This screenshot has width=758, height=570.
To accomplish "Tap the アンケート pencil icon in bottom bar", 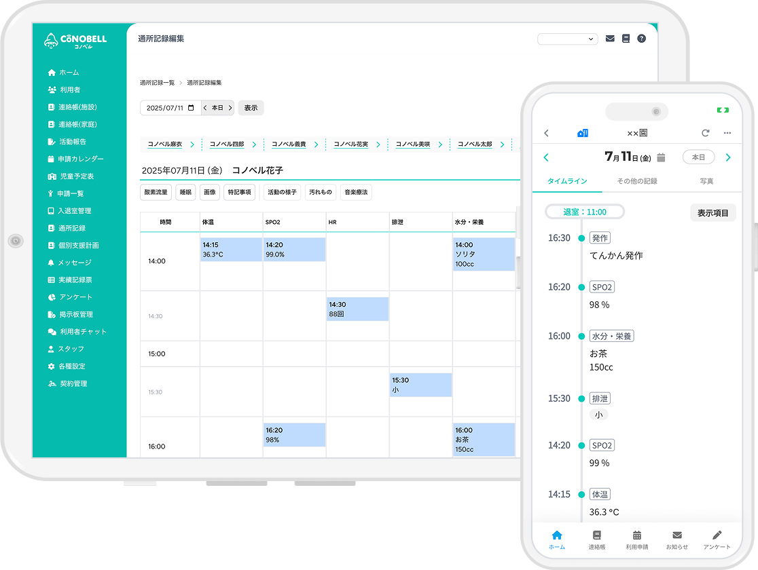I will pos(717,535).
